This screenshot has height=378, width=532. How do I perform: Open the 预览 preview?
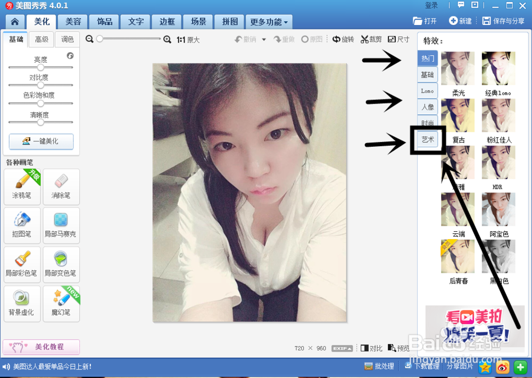point(398,348)
